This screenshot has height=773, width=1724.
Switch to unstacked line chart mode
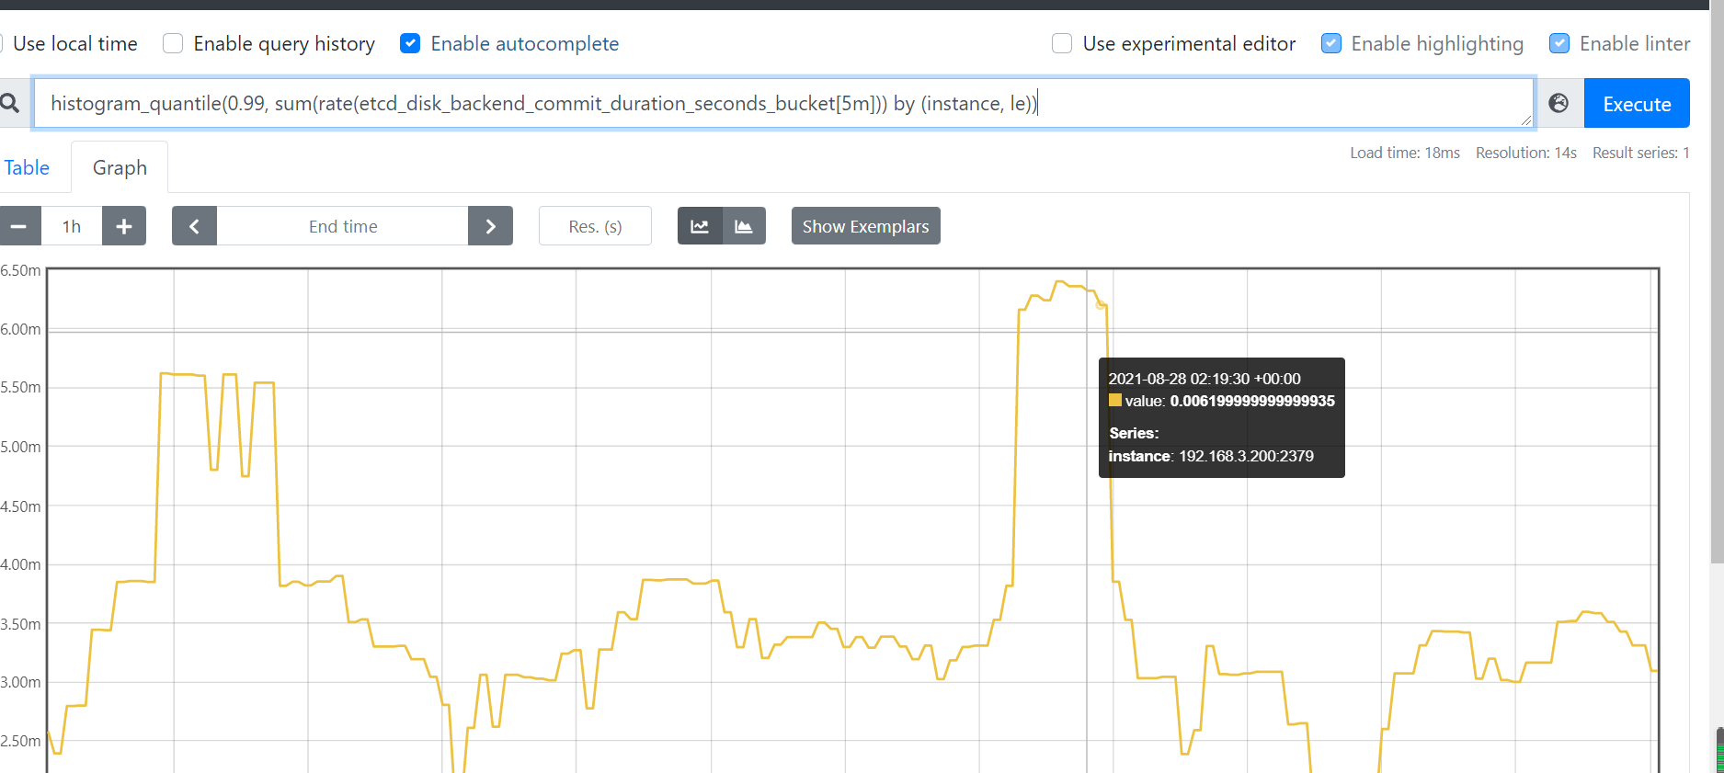[700, 226]
